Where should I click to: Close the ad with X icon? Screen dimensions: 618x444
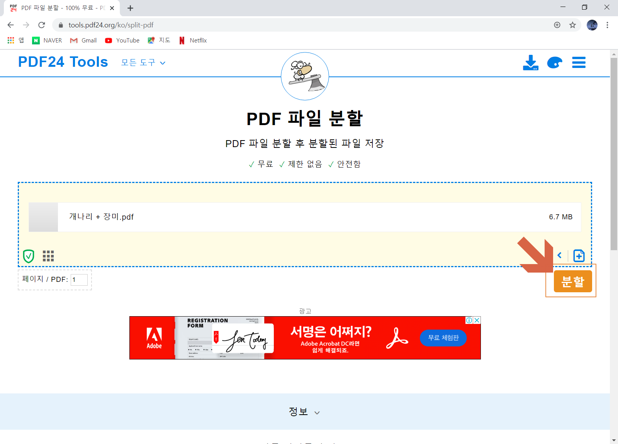coord(477,320)
